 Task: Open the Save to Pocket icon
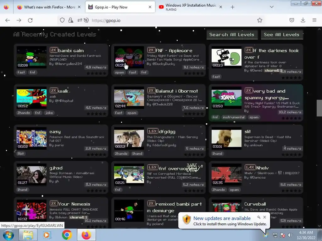point(291,20)
